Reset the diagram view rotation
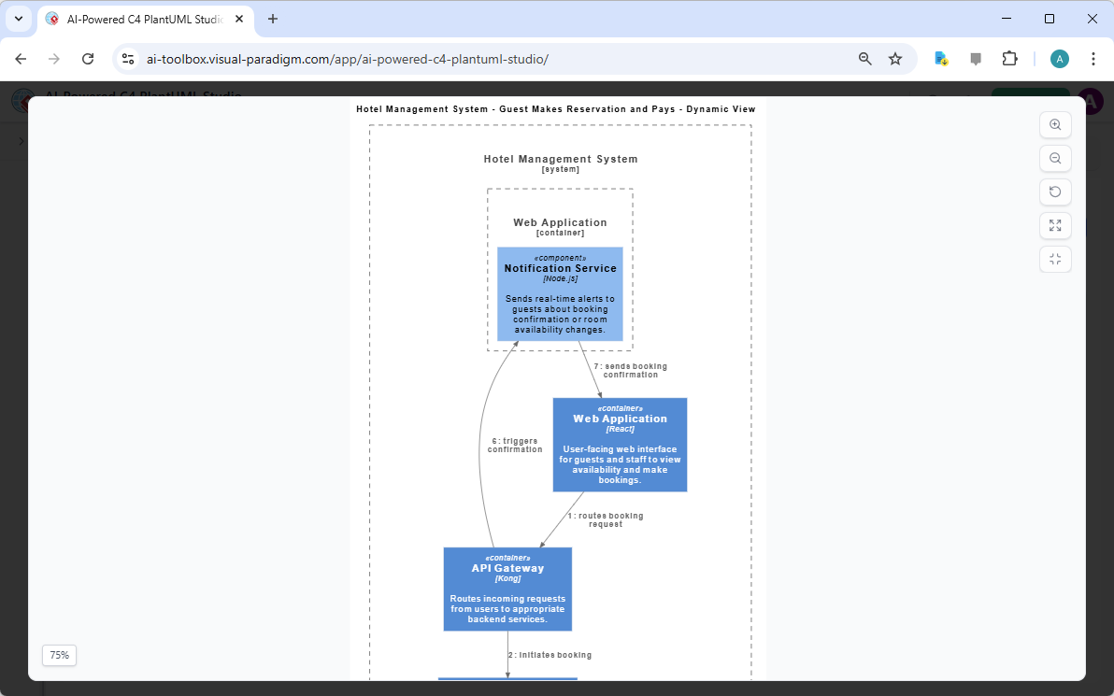This screenshot has height=696, width=1114. pos(1055,192)
